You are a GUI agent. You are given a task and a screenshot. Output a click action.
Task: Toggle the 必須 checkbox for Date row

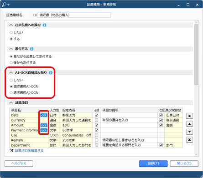click(96, 115)
